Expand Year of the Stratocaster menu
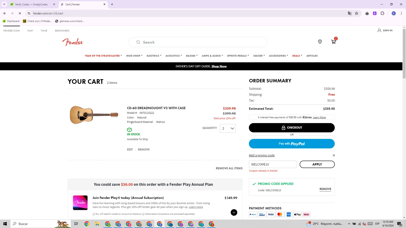Viewport: 406px width, 228px height. [x=103, y=56]
